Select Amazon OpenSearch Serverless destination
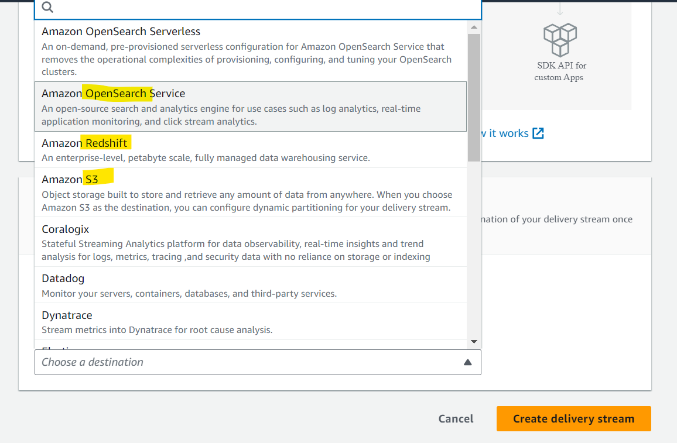This screenshot has width=677, height=443. click(x=251, y=51)
